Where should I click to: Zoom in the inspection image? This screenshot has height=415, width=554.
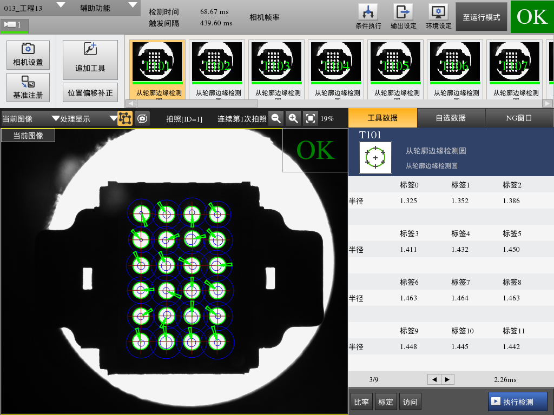pyautogui.click(x=293, y=118)
